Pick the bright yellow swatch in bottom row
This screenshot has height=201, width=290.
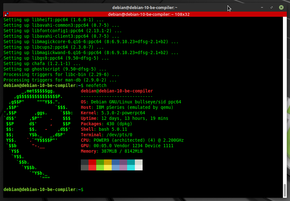pyautogui.click(x=108, y=167)
